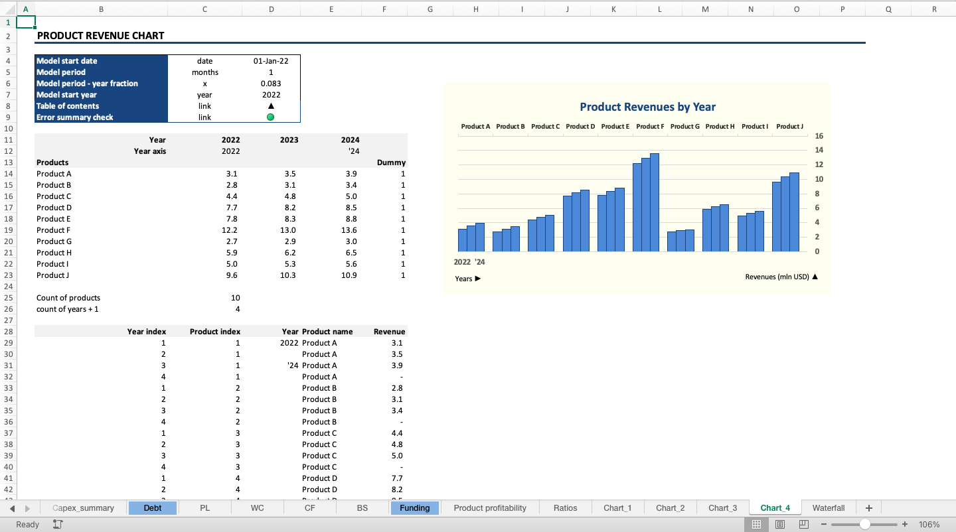Select the 01-Jan-22 date cell
Screen dimensions: 956x532
pyautogui.click(x=271, y=61)
